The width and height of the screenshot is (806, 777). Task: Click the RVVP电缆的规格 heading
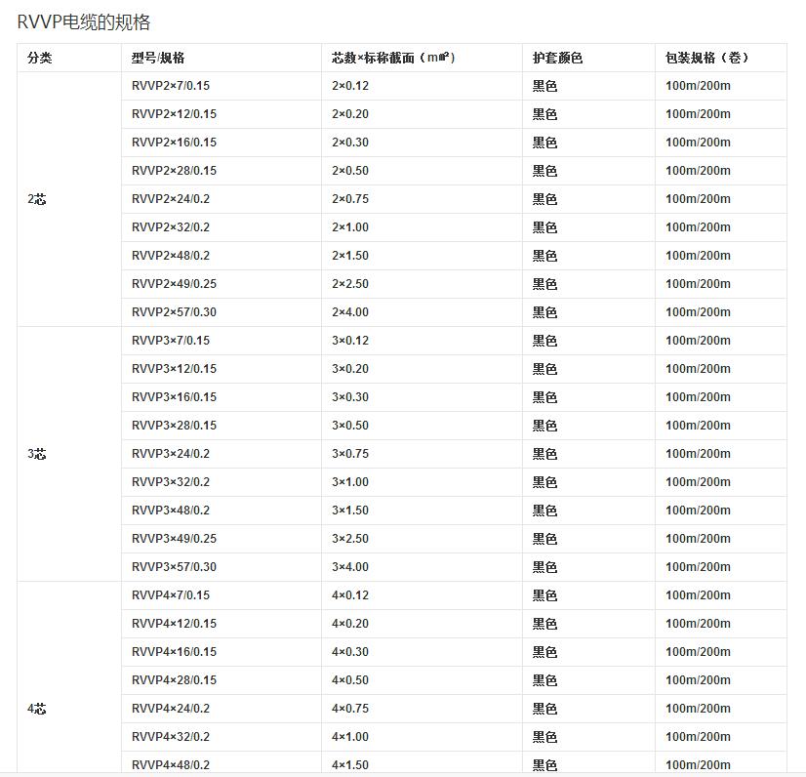tap(84, 22)
